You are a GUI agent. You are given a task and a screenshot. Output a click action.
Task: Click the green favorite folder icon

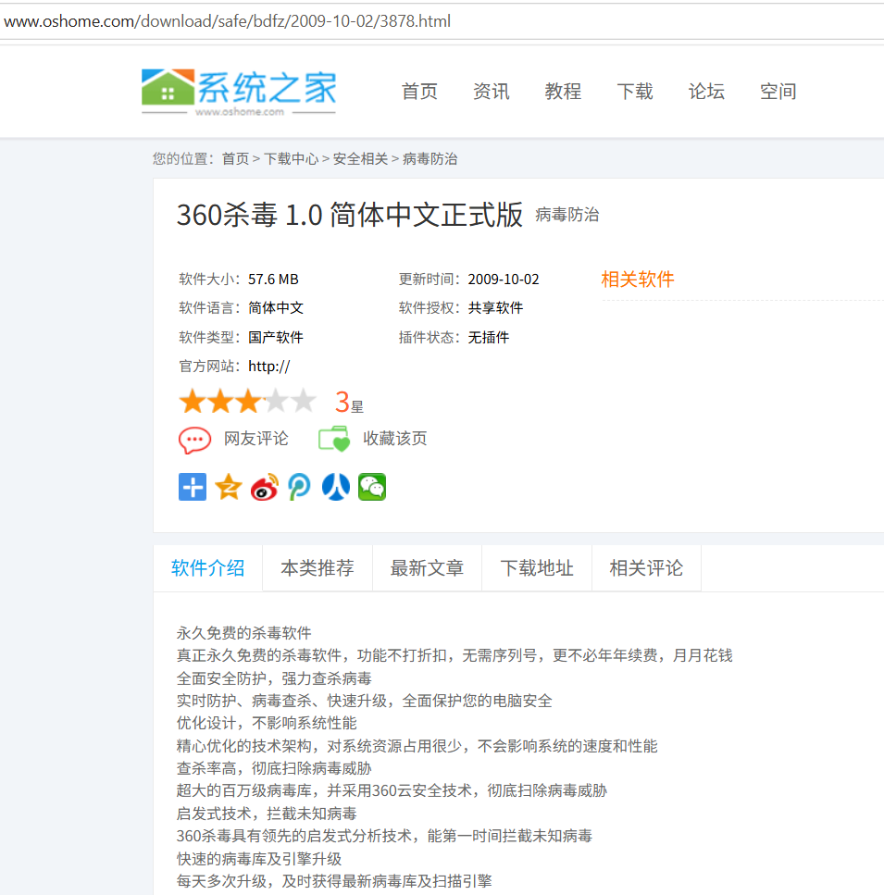click(x=334, y=439)
